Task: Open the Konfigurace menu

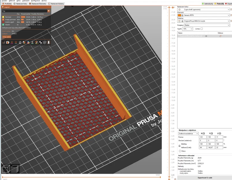Action: [35, 1]
